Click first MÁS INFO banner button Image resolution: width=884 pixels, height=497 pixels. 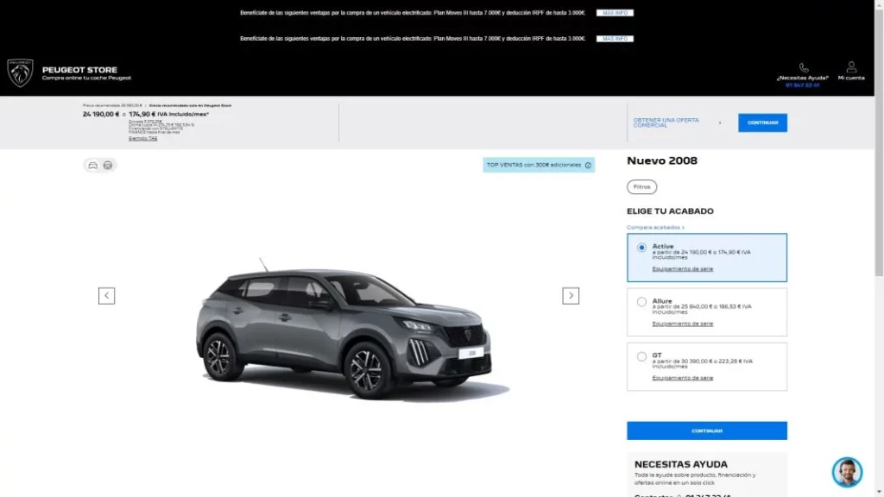pyautogui.click(x=615, y=12)
